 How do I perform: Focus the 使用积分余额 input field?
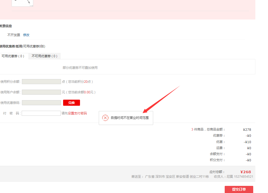point(41,82)
